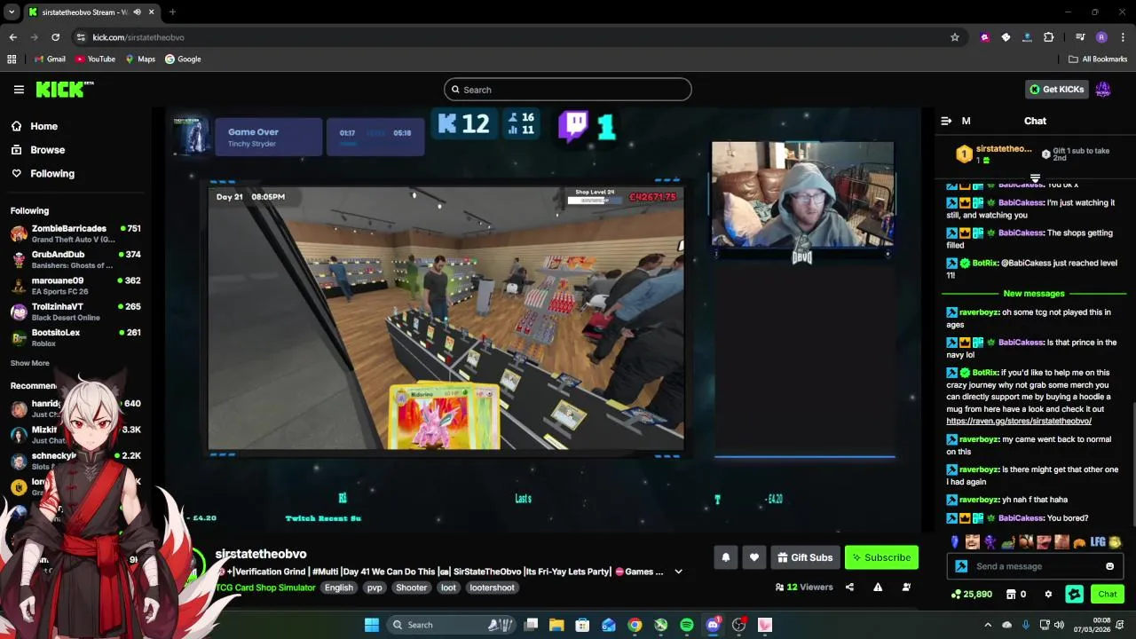
Task: Click the Send a message field
Action: point(1037,566)
